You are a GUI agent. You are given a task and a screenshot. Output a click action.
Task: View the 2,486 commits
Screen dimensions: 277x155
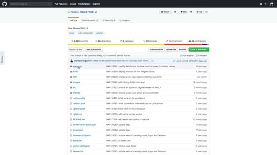(x=80, y=41)
